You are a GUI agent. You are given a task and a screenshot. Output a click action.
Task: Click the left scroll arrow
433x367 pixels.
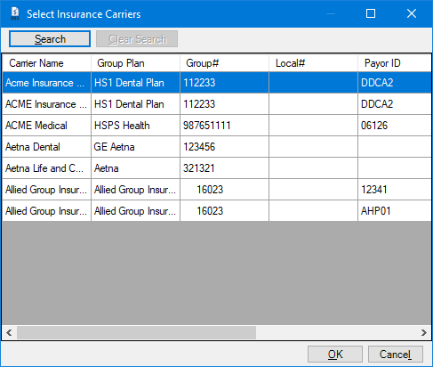coord(9,332)
